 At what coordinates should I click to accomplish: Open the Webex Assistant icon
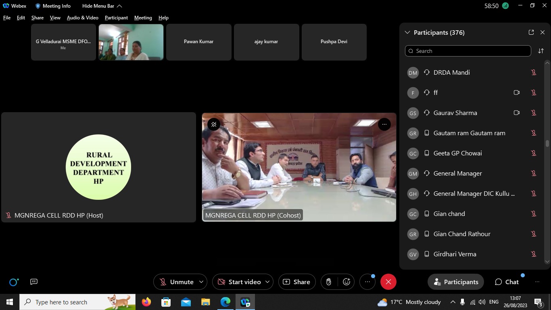pos(14,282)
